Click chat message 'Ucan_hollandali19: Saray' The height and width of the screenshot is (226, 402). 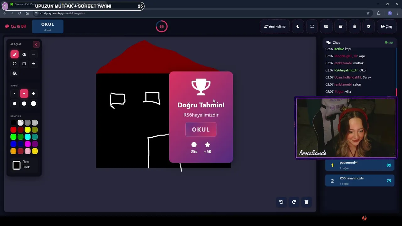coord(348,77)
